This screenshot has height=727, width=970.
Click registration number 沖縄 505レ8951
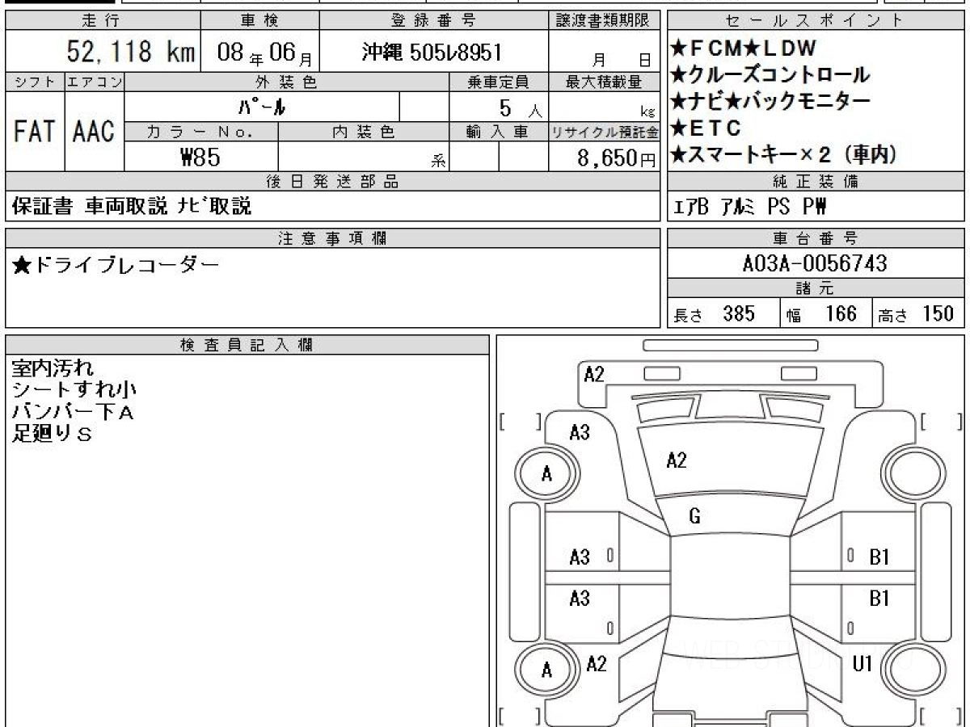pos(432,53)
